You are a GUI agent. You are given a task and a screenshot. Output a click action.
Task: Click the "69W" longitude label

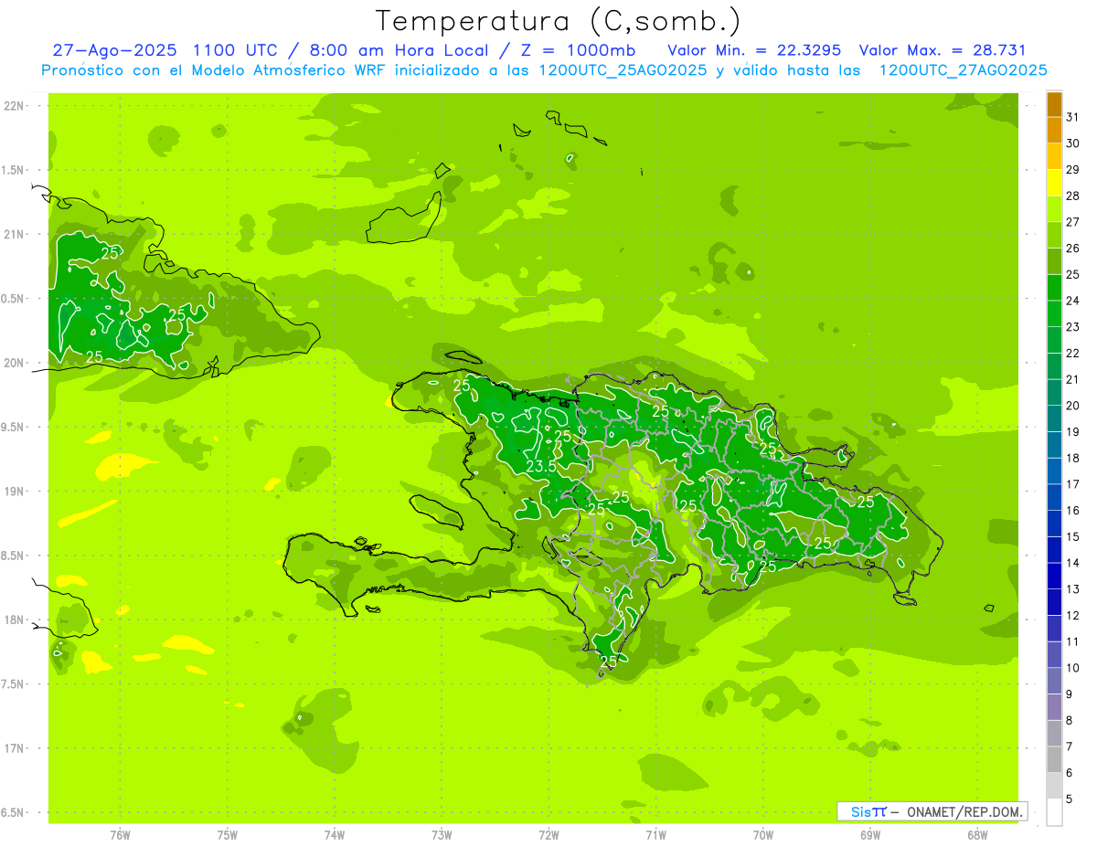[x=870, y=835]
